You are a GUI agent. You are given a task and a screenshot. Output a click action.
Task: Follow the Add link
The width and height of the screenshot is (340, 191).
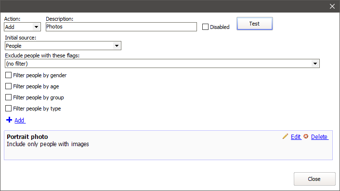click(20, 120)
